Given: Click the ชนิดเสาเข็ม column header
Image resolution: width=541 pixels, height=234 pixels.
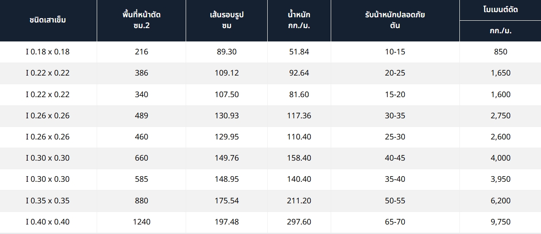Looking at the screenshot, I should (x=48, y=20).
